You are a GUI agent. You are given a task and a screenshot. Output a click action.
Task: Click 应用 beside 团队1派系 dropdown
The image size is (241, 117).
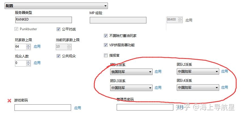(158, 71)
